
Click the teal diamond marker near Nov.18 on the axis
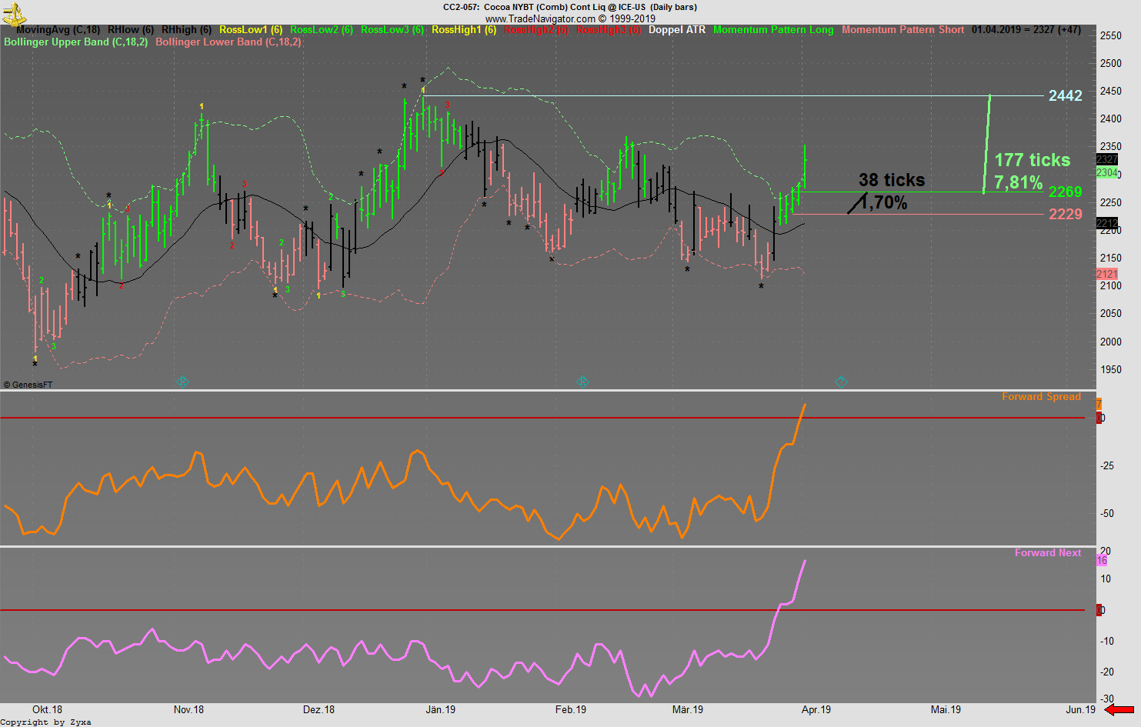(x=182, y=381)
